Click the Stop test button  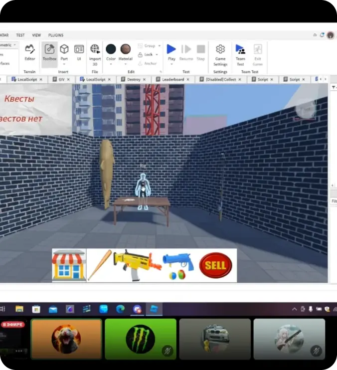201,52
